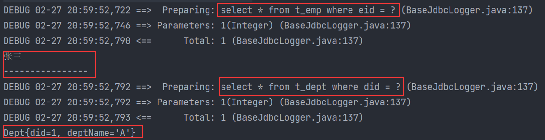Click the 20:59:52,793 timestamp
Viewport: 545px width, 140px height.
[99, 118]
